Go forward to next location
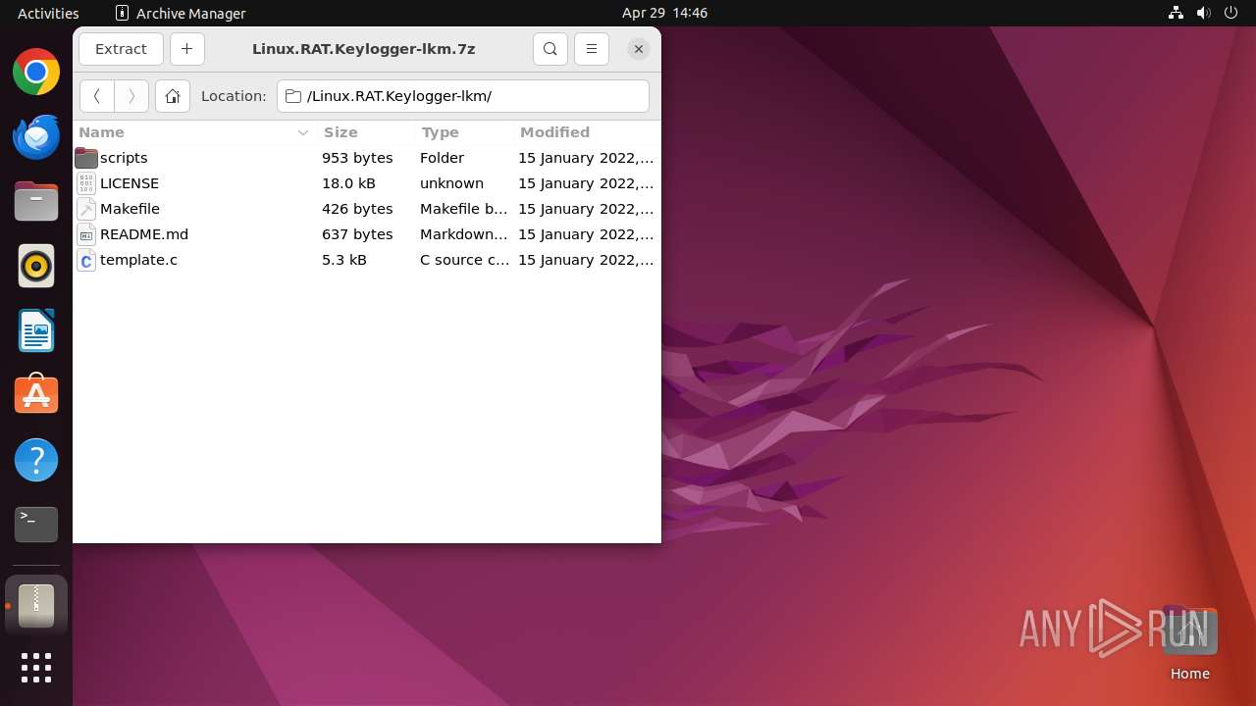Viewport: 1256px width, 706px height. (131, 96)
